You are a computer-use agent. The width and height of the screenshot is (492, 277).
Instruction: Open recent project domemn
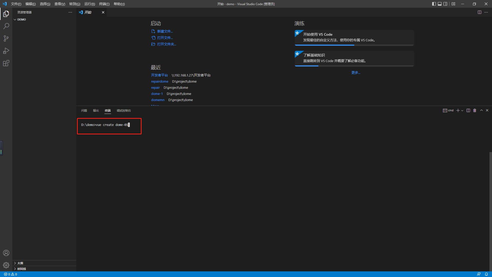158,100
